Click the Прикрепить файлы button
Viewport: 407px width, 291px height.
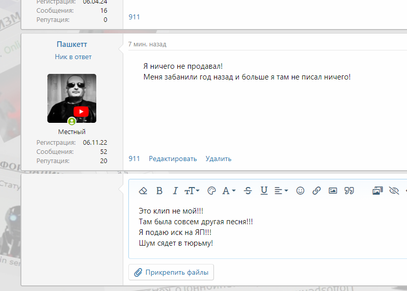(171, 272)
